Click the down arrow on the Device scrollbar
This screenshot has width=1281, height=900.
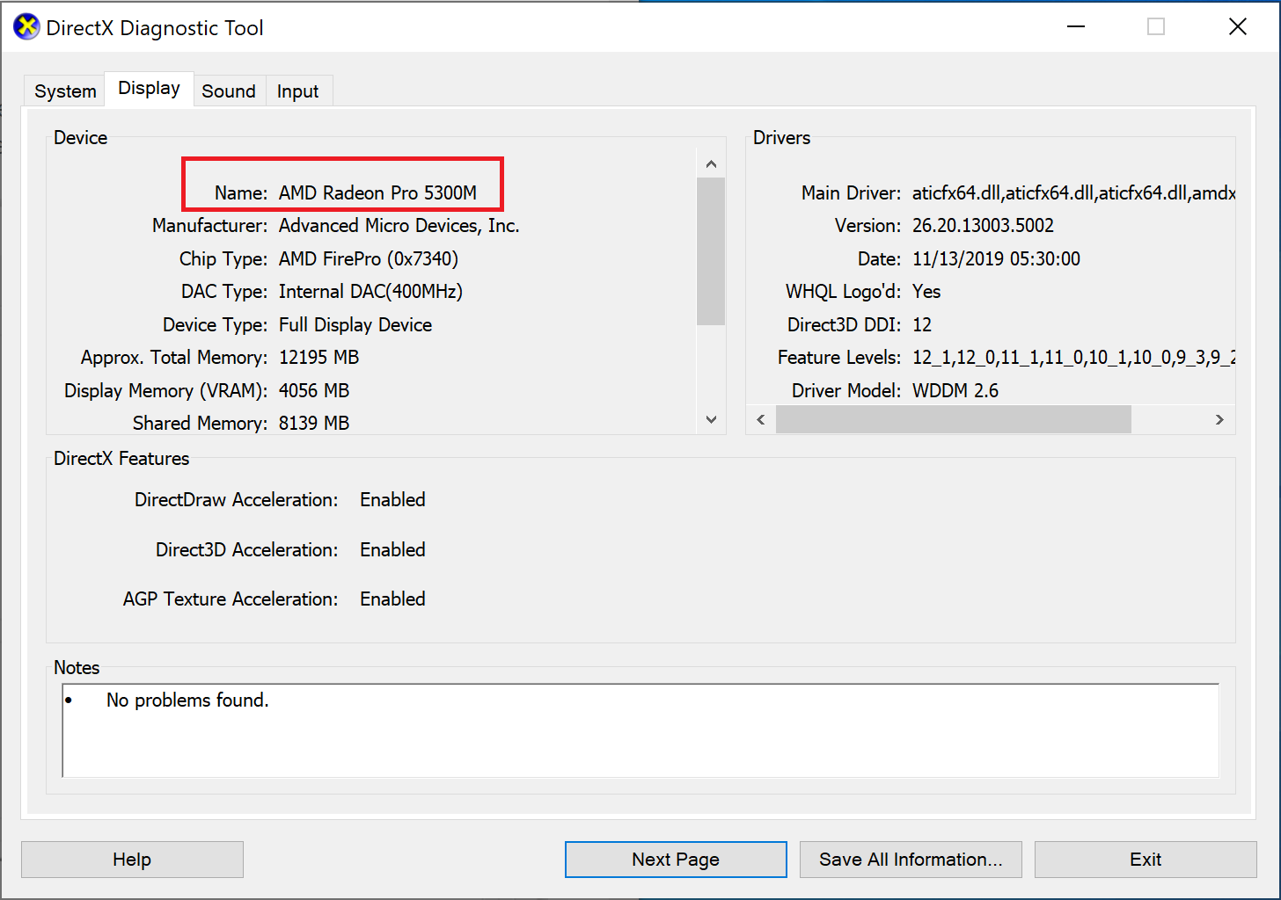tap(711, 420)
